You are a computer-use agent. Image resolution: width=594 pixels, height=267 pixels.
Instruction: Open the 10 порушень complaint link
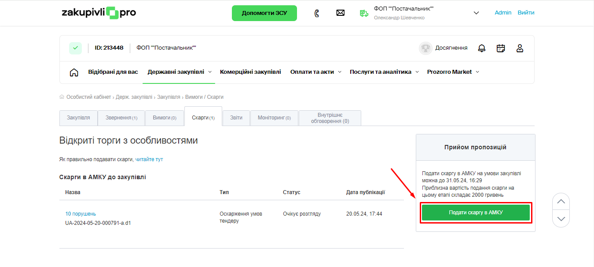(81, 214)
